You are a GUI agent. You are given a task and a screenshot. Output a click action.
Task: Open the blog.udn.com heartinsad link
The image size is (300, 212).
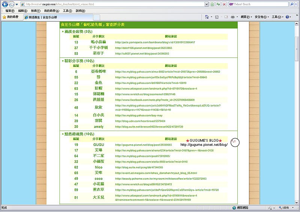pyautogui.click(x=140, y=121)
